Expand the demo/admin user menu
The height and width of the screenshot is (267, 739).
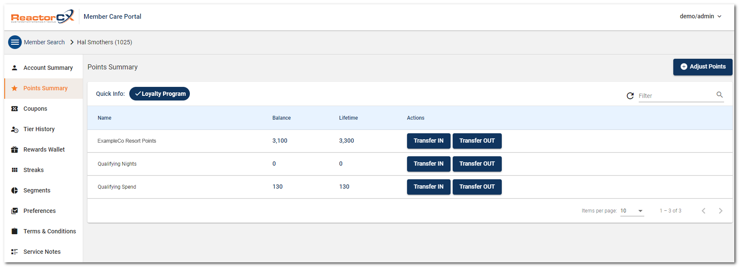(700, 17)
